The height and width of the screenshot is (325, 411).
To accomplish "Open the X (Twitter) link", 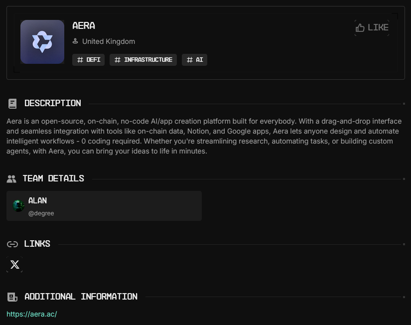I will coord(14,264).
